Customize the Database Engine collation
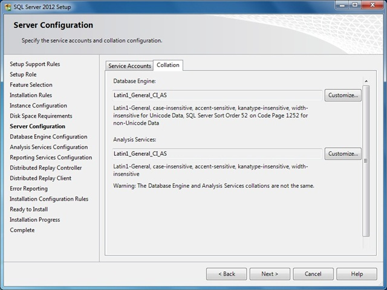Viewport: 387px width, 290px height. click(x=343, y=95)
